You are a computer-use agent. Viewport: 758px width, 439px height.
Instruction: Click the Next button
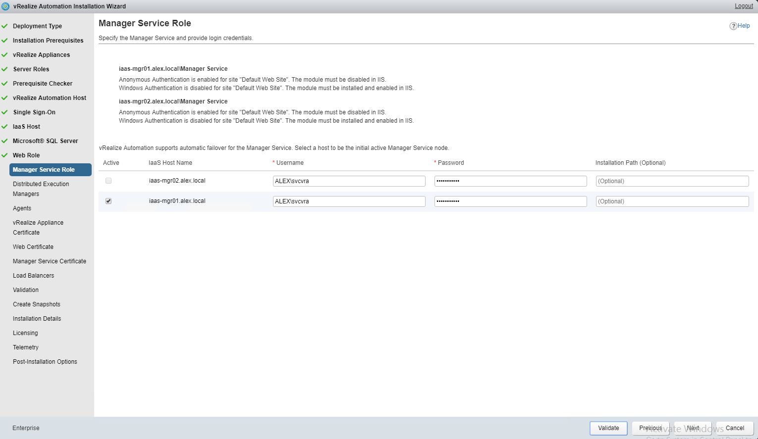click(693, 428)
